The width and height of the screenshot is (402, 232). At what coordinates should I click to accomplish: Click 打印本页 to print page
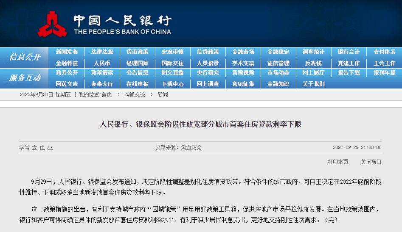[x=338, y=162]
